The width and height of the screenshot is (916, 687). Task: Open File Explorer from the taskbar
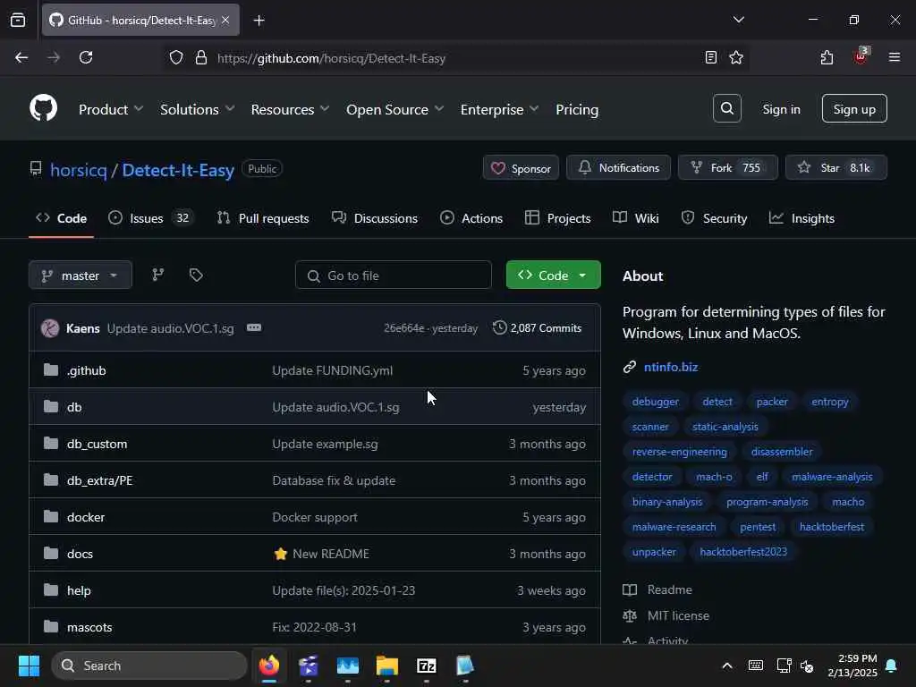[386, 666]
